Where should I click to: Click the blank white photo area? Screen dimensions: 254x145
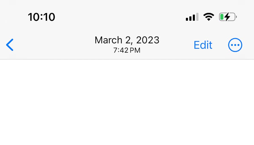point(127,102)
